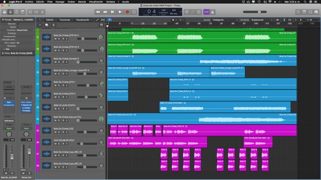This screenshot has height=180, width=321.
Task: Select the SEM V2 LEAD SYNTH#01 region
Action: pos(225,107)
